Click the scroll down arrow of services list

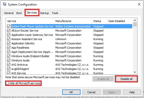pos(135,72)
